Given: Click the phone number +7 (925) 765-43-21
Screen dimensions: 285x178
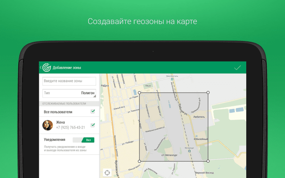Looking at the screenshot, I should tap(71, 128).
